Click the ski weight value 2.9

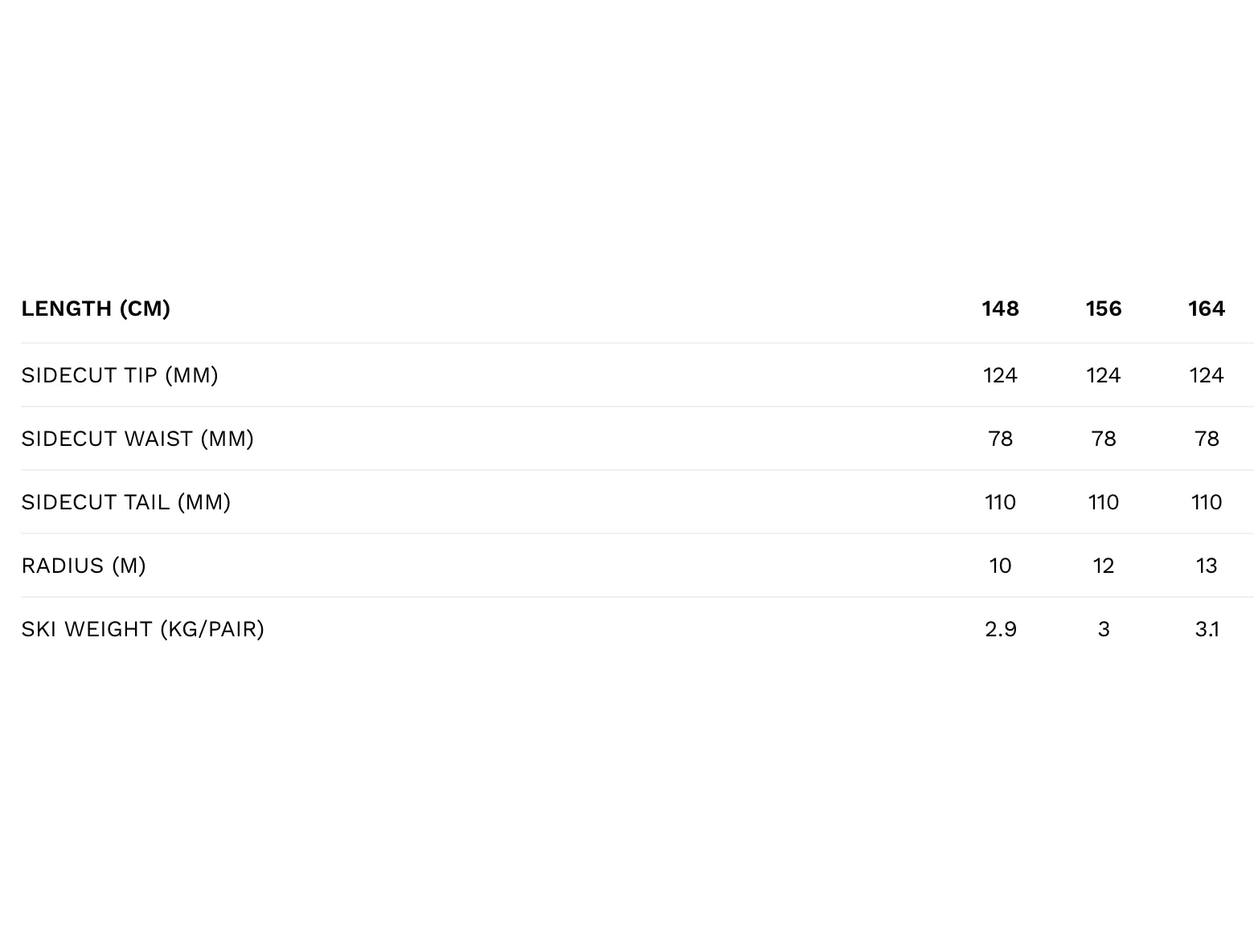1000,629
